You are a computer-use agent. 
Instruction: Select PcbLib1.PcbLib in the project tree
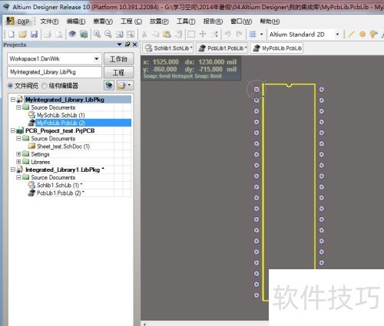(x=61, y=193)
